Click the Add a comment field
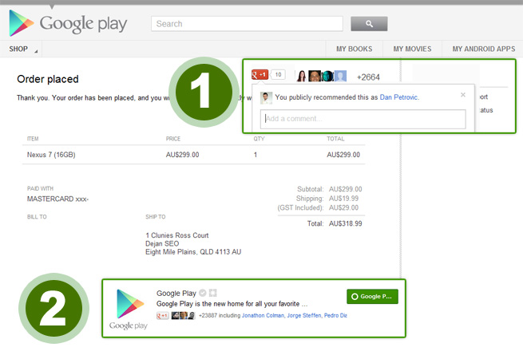This screenshot has height=355, width=523. [x=363, y=119]
